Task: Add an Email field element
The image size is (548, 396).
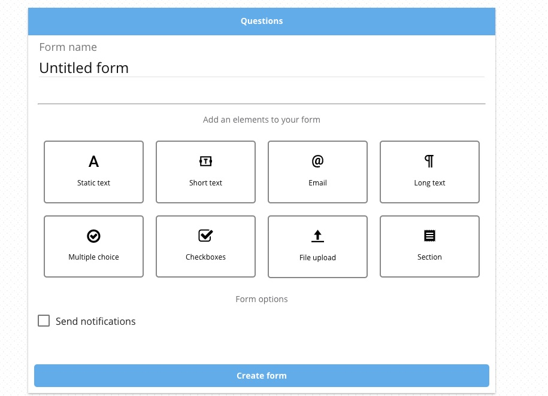Action: (317, 172)
